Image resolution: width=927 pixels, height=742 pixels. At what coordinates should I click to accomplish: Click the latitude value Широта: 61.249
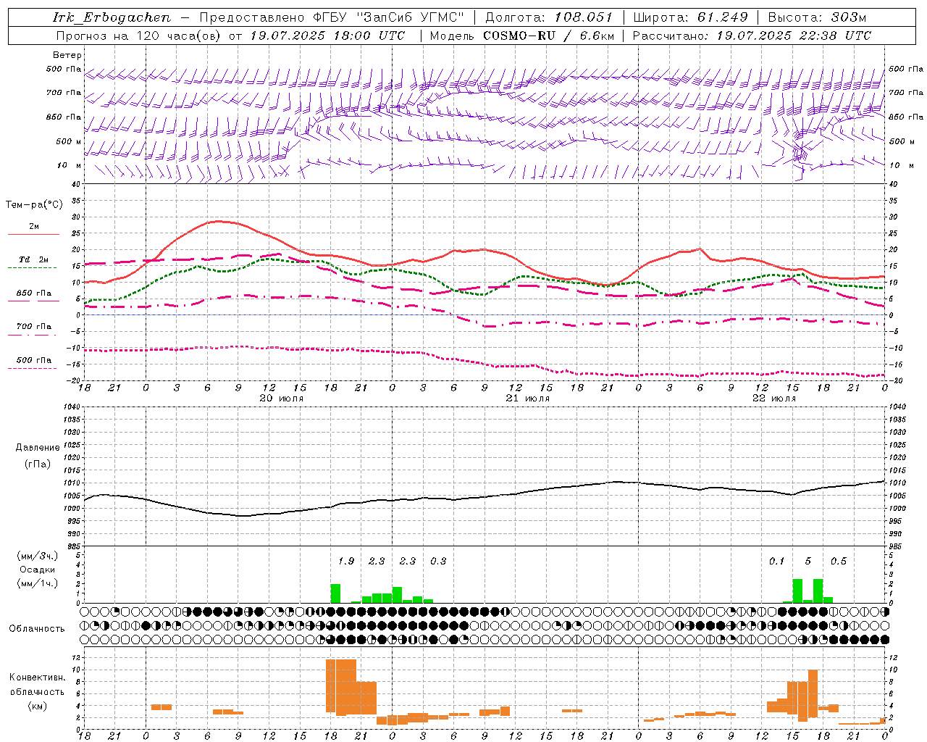point(690,17)
